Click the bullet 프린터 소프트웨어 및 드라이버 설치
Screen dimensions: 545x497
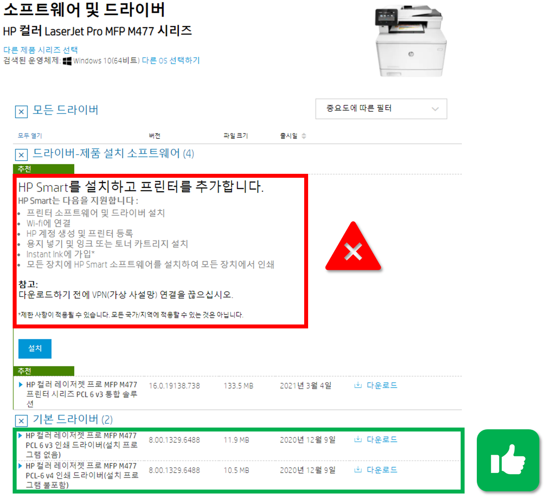tap(96, 213)
